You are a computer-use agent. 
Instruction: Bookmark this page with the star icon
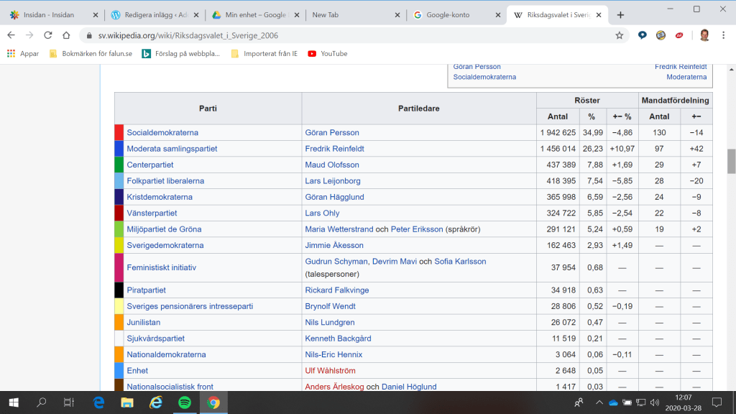(619, 35)
